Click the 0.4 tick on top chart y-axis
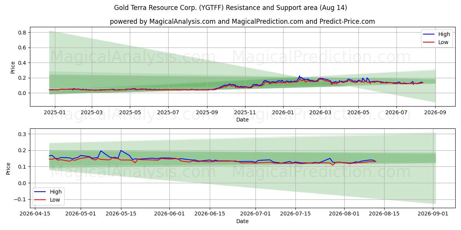The width and height of the screenshot is (461, 230). (22, 63)
